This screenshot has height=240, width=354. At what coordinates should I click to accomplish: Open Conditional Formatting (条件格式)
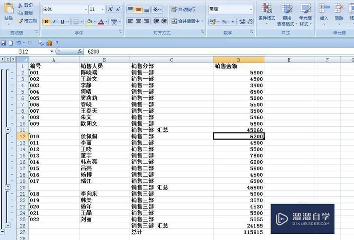point(267,13)
